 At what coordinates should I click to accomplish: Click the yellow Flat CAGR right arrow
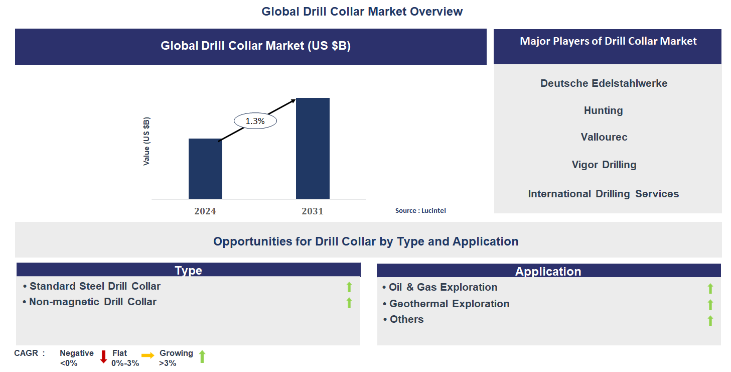(x=148, y=355)
